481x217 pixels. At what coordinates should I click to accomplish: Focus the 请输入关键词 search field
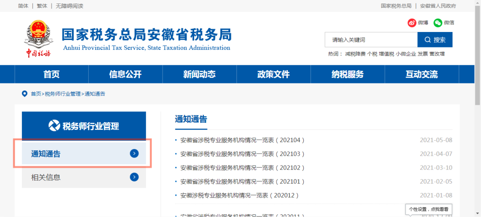371,40
